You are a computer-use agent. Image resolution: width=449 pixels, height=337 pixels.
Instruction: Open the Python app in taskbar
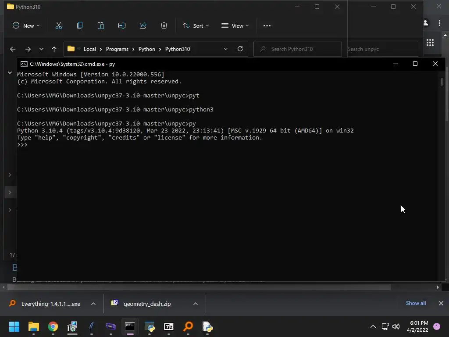tap(150, 326)
